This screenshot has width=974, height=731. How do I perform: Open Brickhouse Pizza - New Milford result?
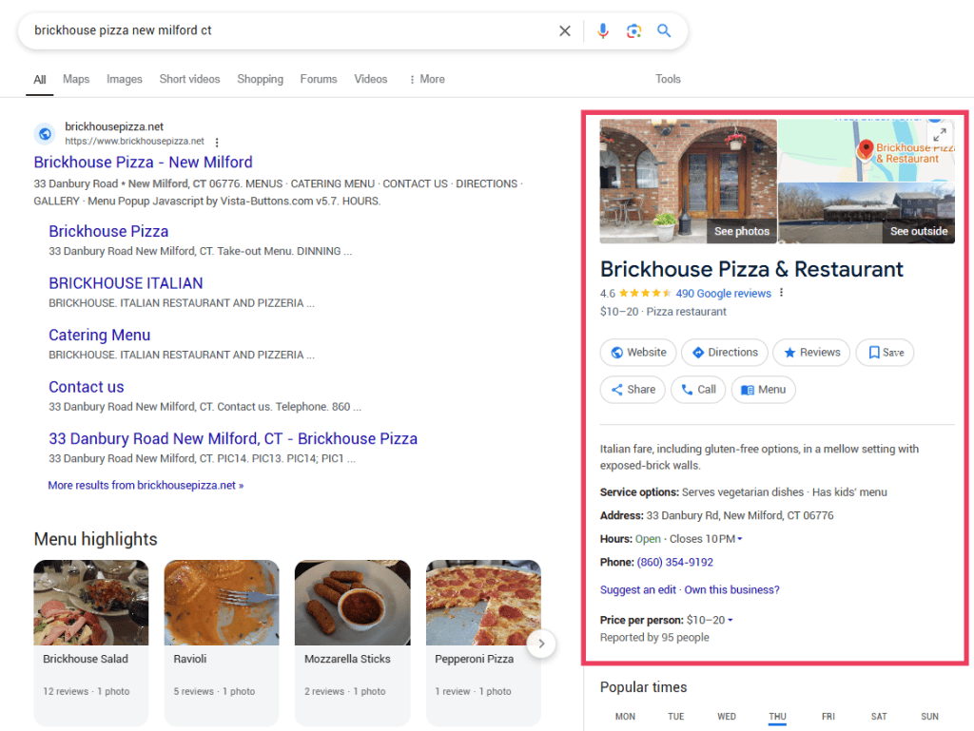pos(143,163)
